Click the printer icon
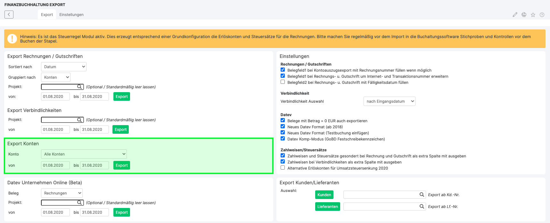Viewport: 550px width, 223px height. (524, 15)
